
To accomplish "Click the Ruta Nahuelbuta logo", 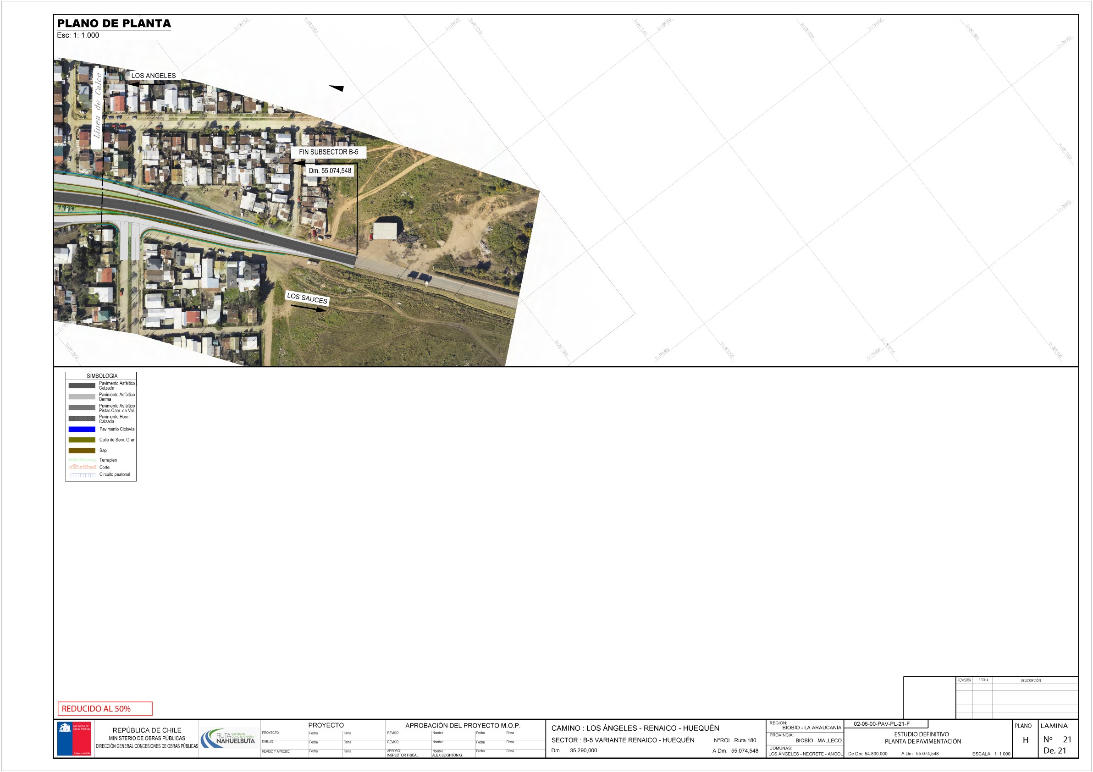I will click(227, 738).
